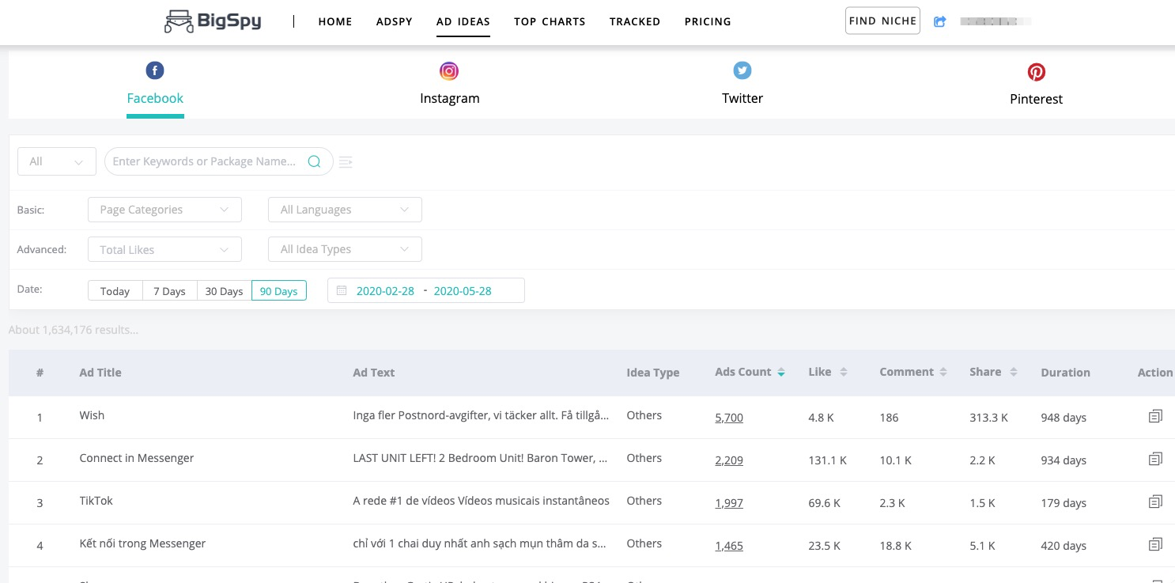
Task: Sort the table by Like column
Action: (x=843, y=373)
